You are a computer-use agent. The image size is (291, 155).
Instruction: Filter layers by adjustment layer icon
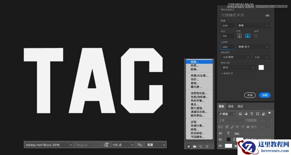[246, 114]
